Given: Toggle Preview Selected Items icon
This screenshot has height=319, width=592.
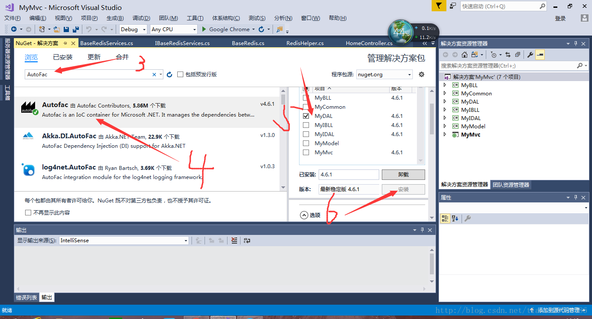Looking at the screenshot, I should (540, 55).
